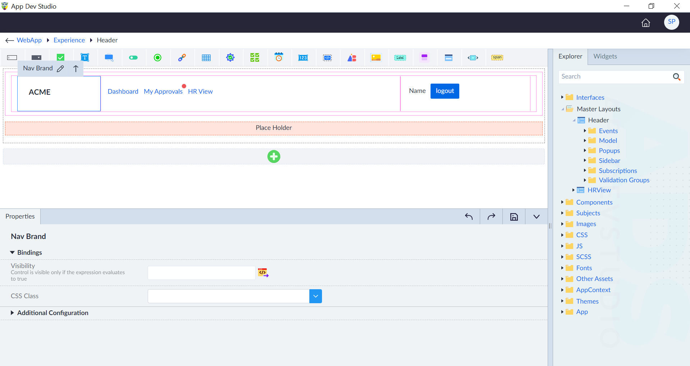This screenshot has width=690, height=366.
Task: Undo the last change
Action: 469,216
